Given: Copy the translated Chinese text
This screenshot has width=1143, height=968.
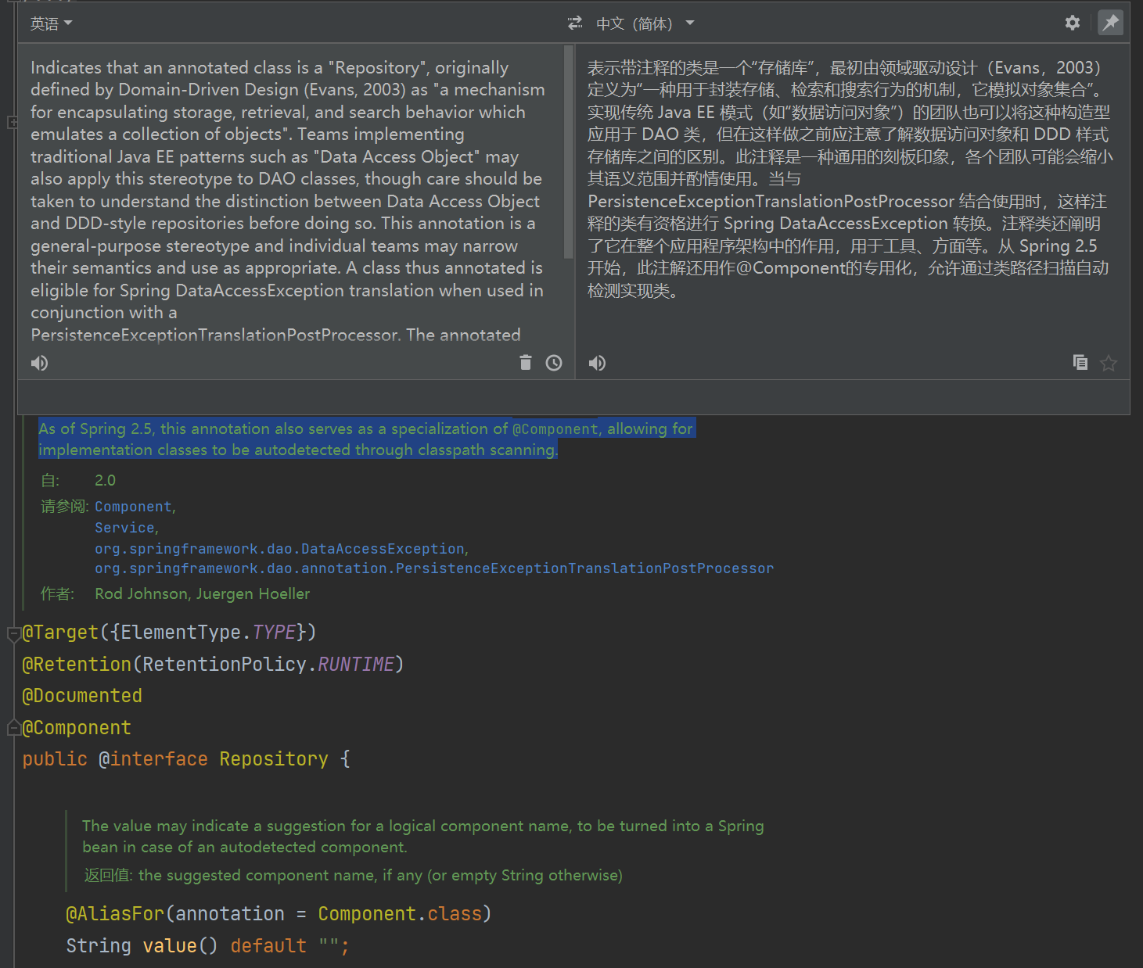Looking at the screenshot, I should point(1080,362).
